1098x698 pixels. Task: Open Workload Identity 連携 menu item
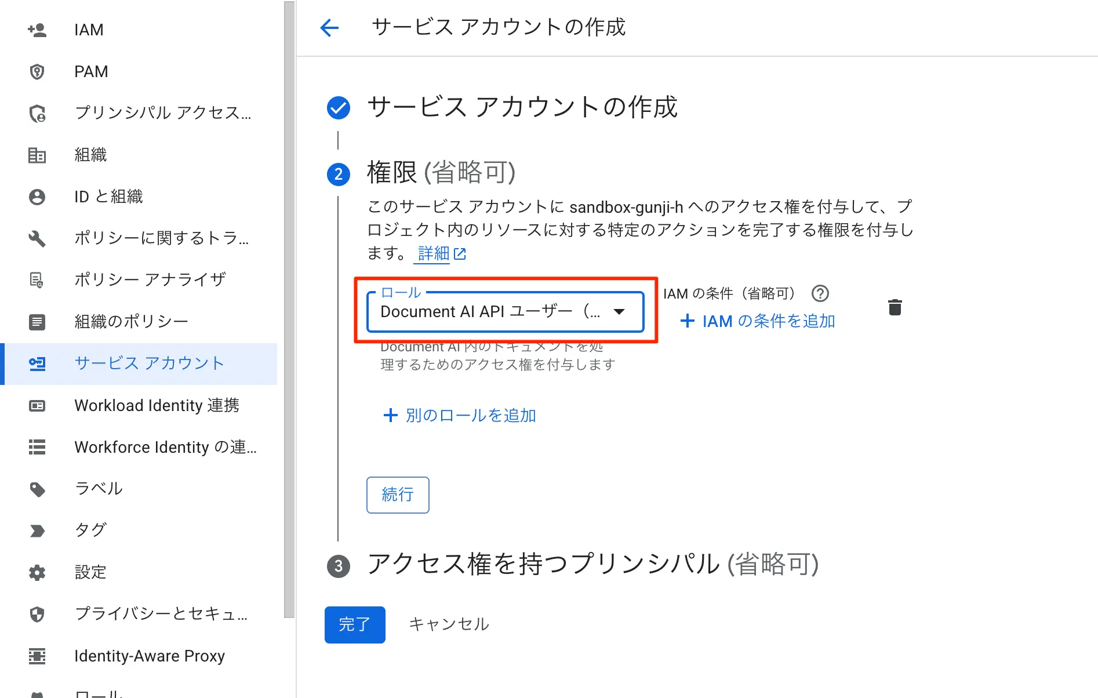pyautogui.click(x=157, y=406)
